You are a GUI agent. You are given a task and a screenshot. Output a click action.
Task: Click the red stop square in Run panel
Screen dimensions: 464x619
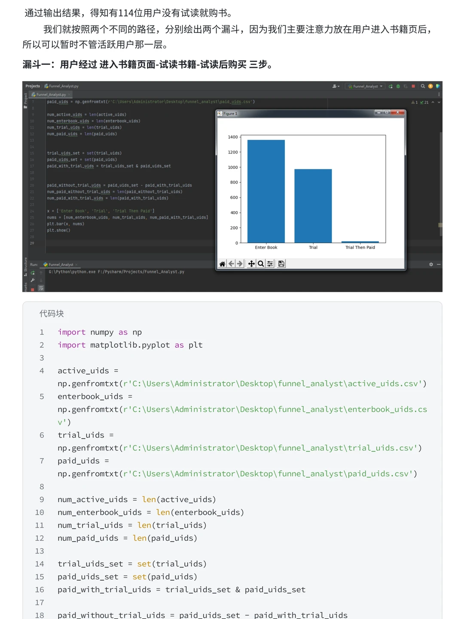[33, 289]
